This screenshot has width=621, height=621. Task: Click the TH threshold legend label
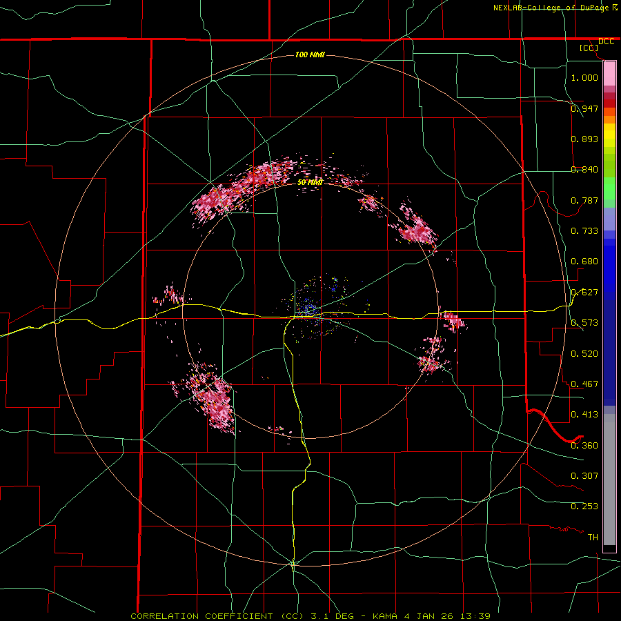593,538
